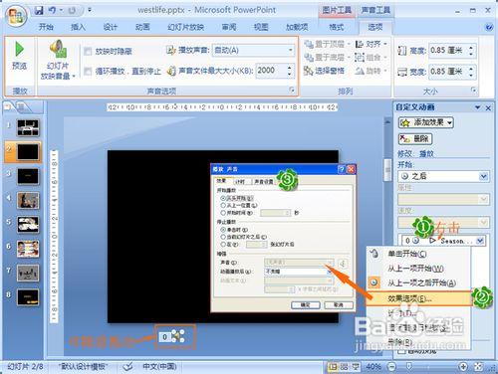The height and width of the screenshot is (374, 498).
Task: Switch to the 声音设置 tab in dialog
Action: 264,182
